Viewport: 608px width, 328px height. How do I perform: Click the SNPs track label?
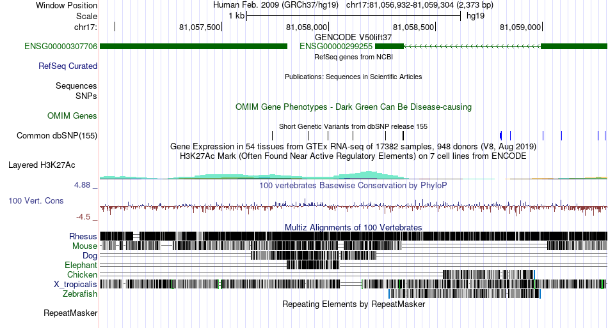coord(86,96)
